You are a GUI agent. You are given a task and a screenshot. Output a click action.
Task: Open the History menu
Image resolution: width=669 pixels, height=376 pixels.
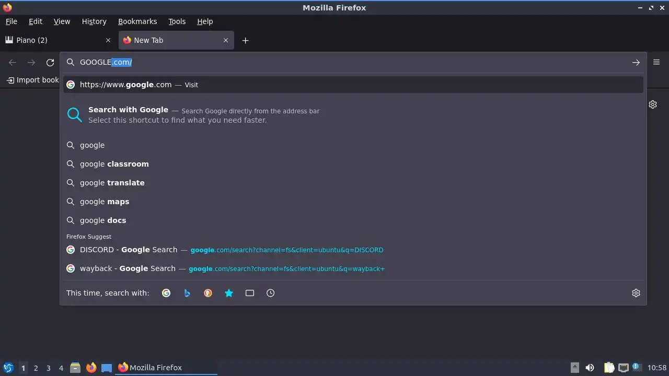[x=94, y=21]
